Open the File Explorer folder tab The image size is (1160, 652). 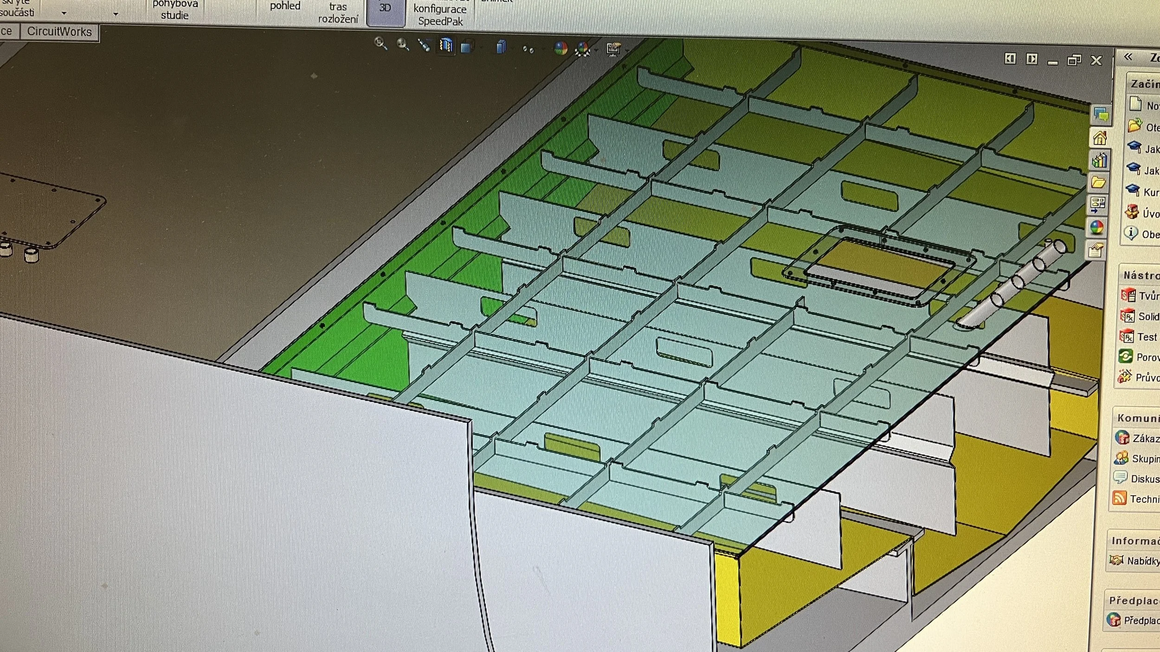(x=1098, y=182)
